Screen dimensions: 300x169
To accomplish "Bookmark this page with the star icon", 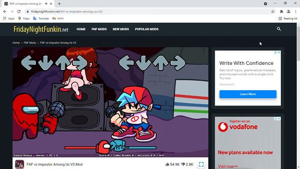I will pos(273,11).
